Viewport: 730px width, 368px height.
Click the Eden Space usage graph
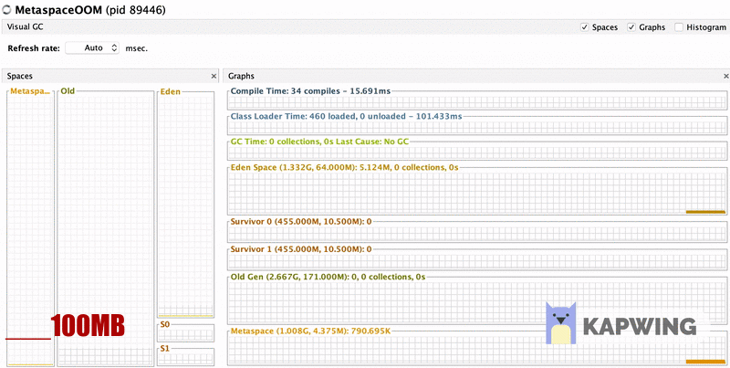[x=476, y=192]
